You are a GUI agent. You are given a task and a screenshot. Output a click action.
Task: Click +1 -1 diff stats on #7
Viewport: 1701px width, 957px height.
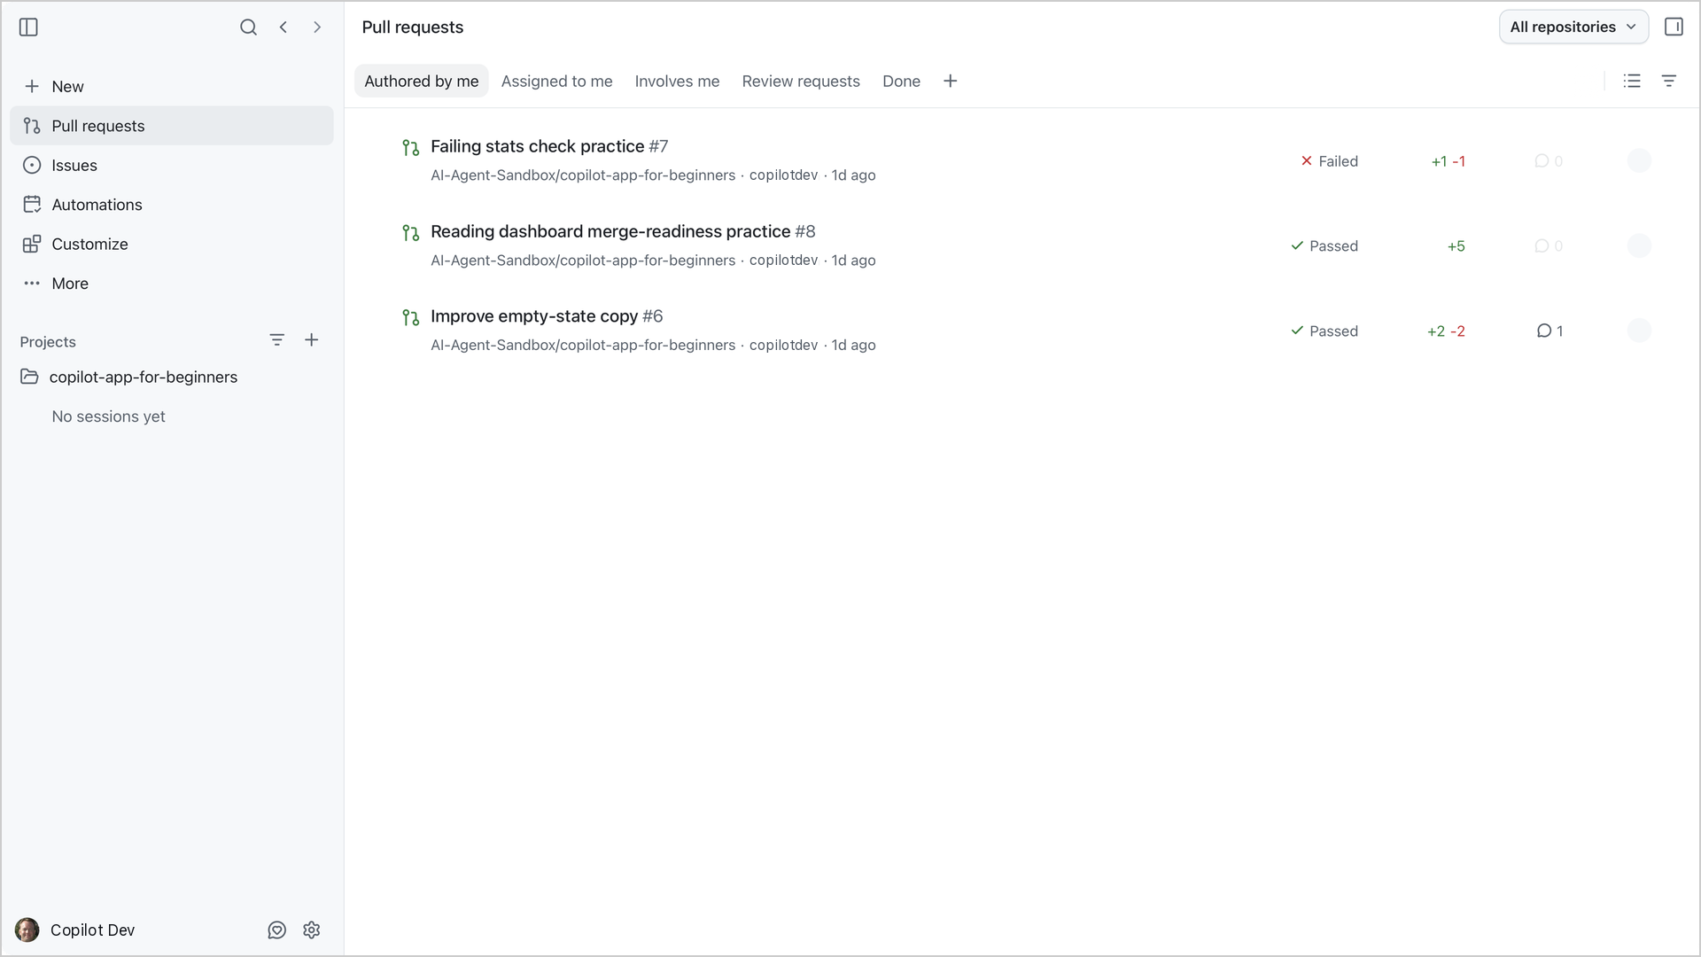pyautogui.click(x=1448, y=161)
